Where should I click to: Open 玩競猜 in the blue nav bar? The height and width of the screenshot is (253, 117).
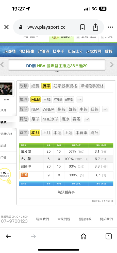10,51
